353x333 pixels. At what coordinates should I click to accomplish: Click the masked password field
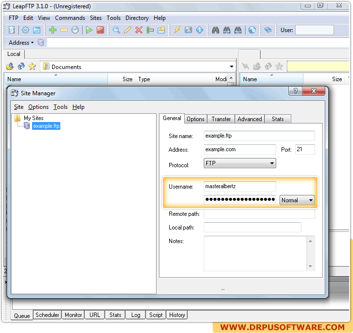pyautogui.click(x=240, y=200)
